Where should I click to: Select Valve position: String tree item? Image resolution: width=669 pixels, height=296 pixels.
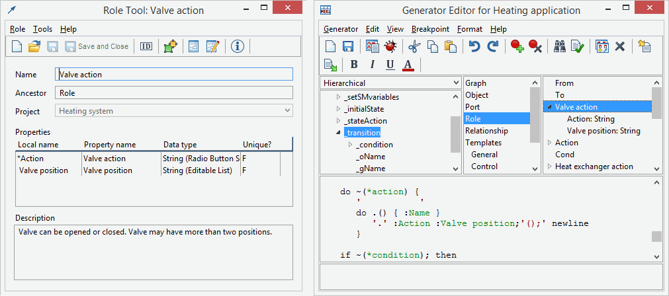(603, 131)
